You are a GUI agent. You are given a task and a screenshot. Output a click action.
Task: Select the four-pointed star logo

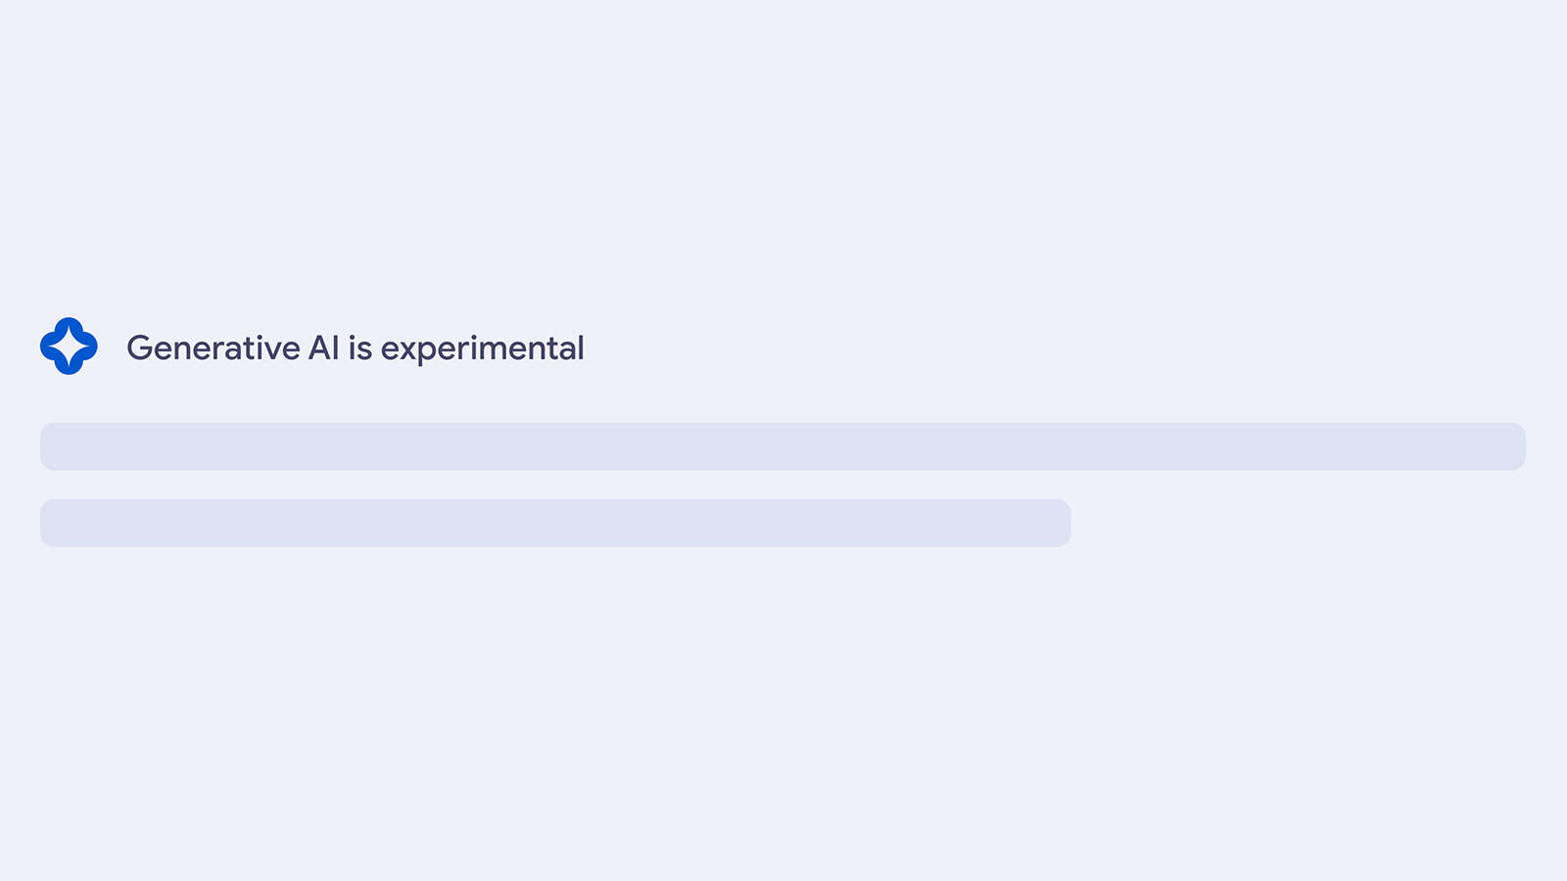69,346
